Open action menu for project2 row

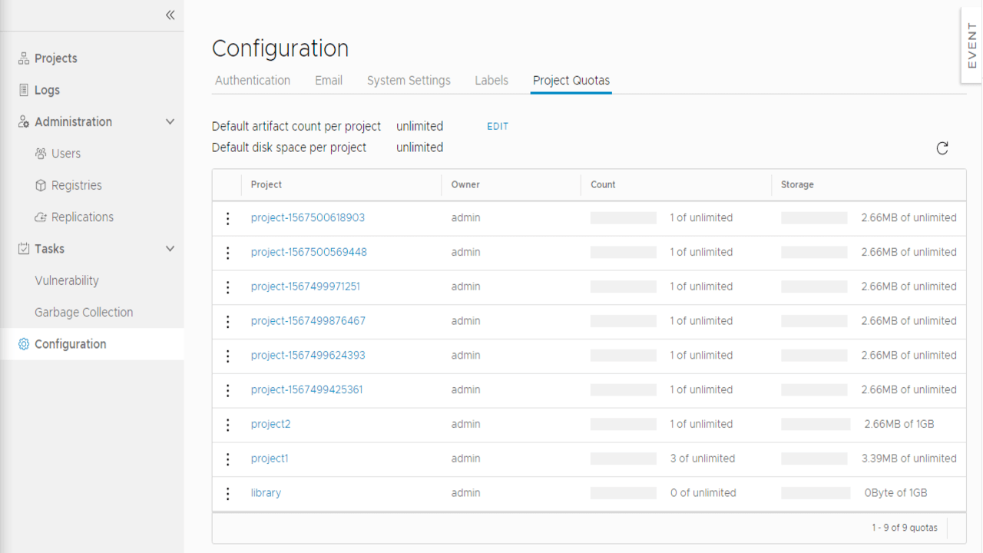click(x=227, y=425)
